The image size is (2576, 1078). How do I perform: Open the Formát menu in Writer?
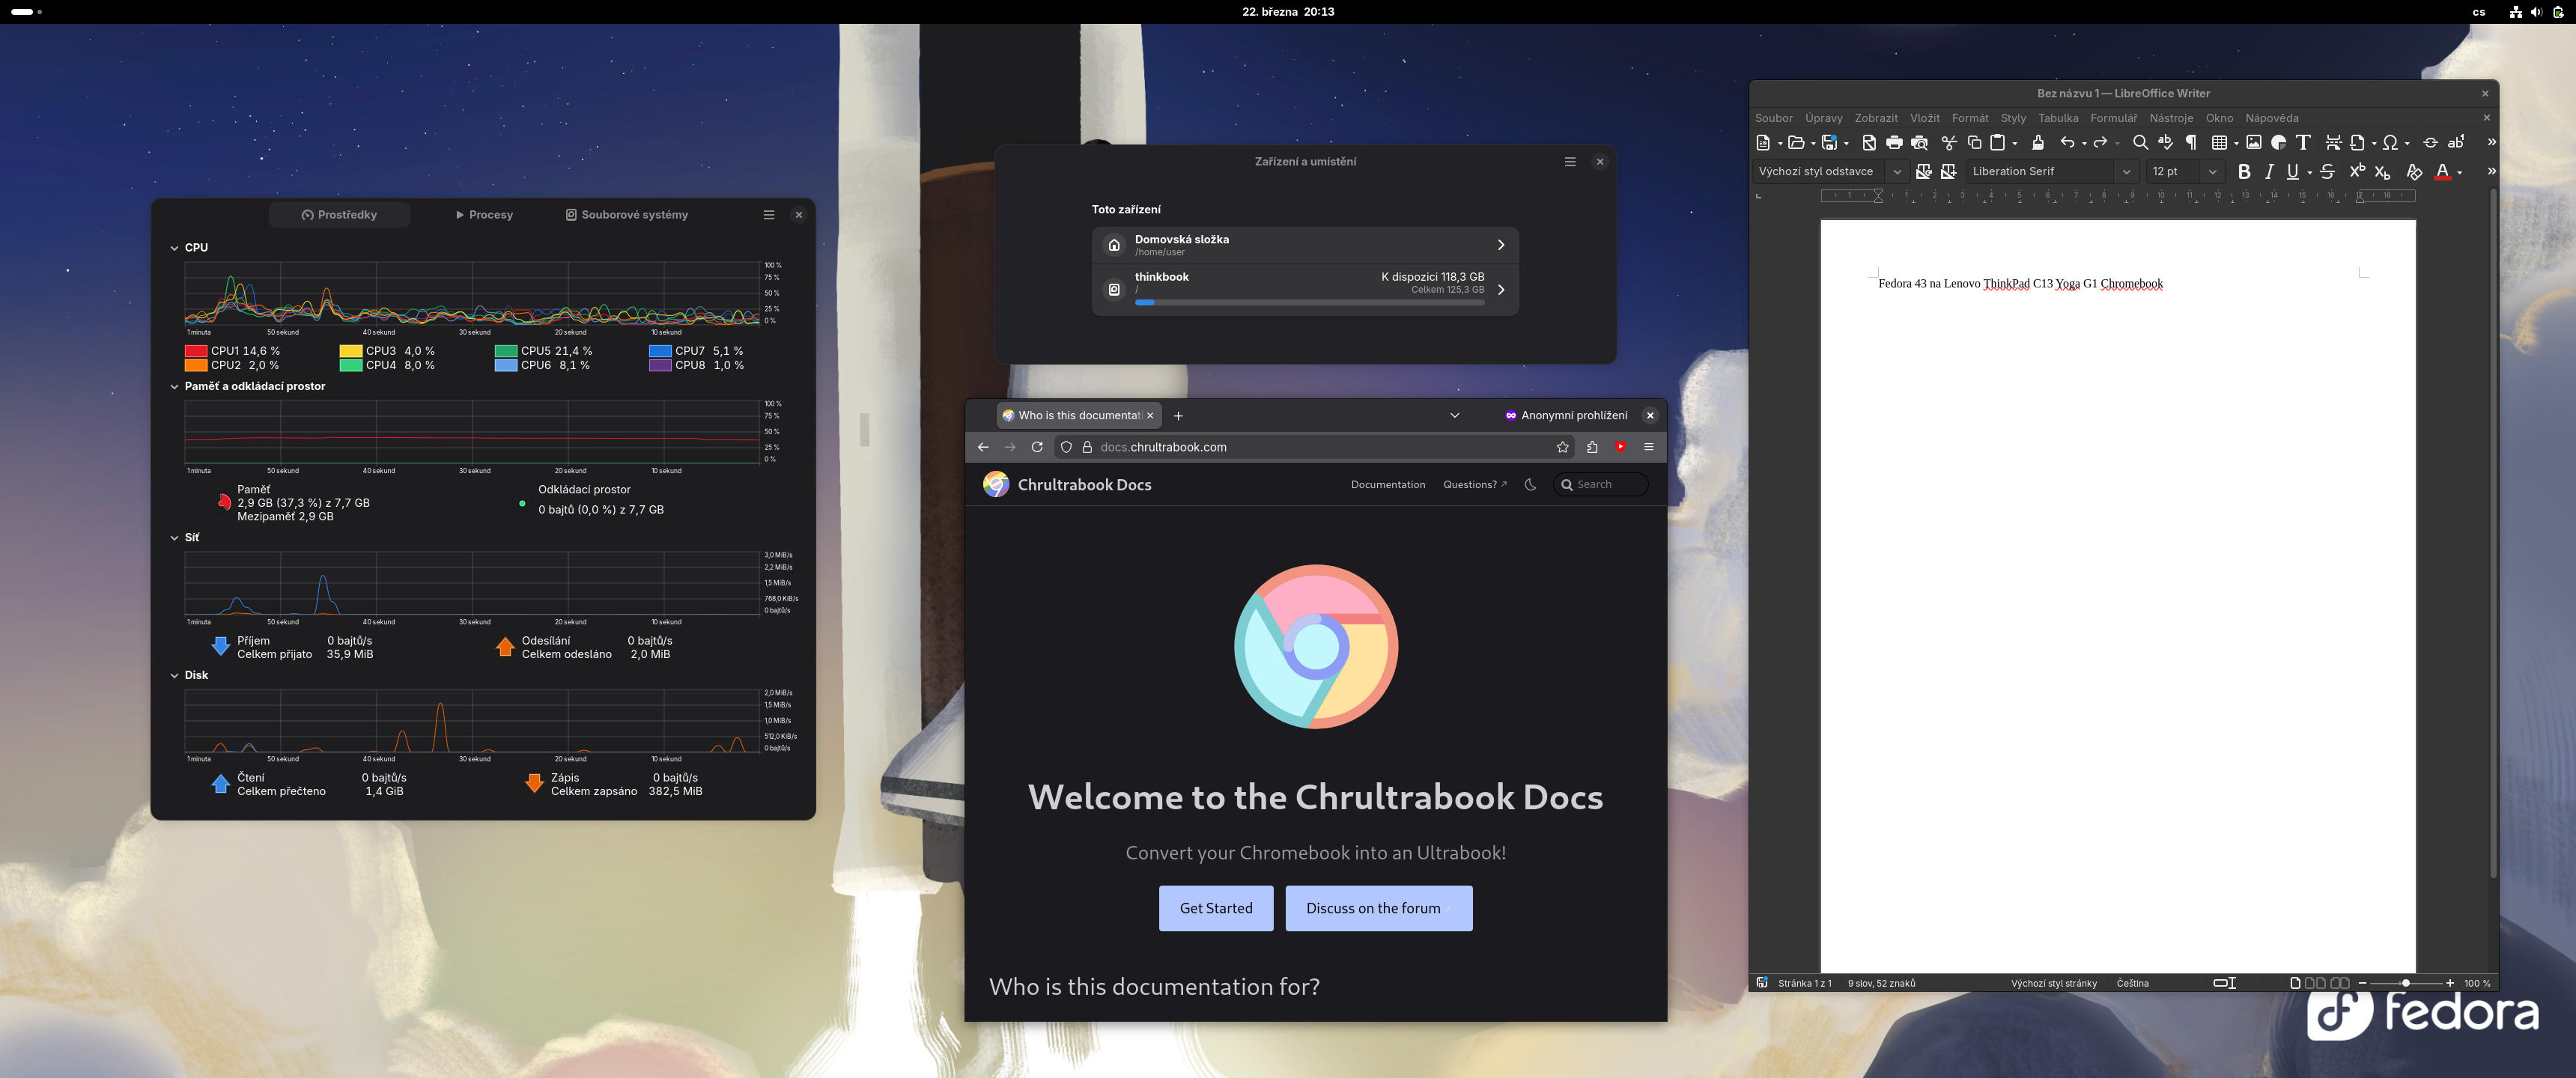(1969, 118)
